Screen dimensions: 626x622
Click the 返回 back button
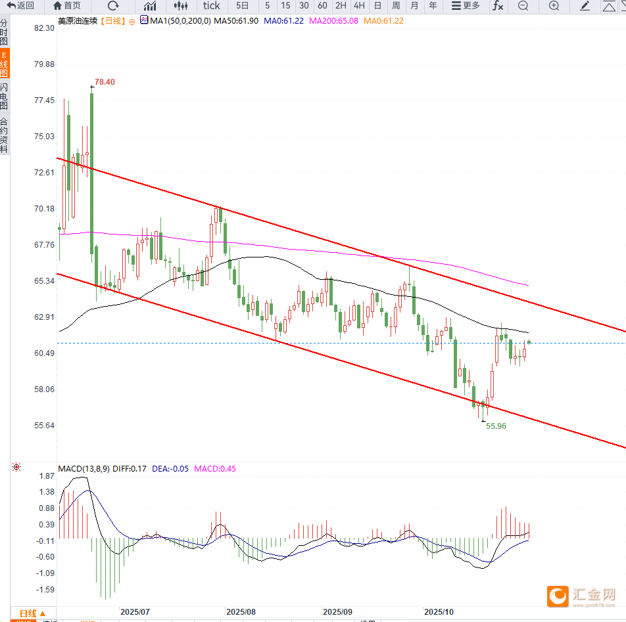[x=20, y=5]
